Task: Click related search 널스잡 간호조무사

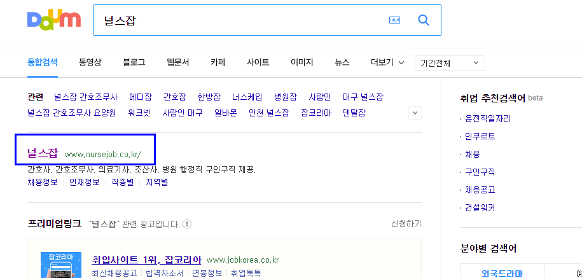Action: tap(86, 97)
